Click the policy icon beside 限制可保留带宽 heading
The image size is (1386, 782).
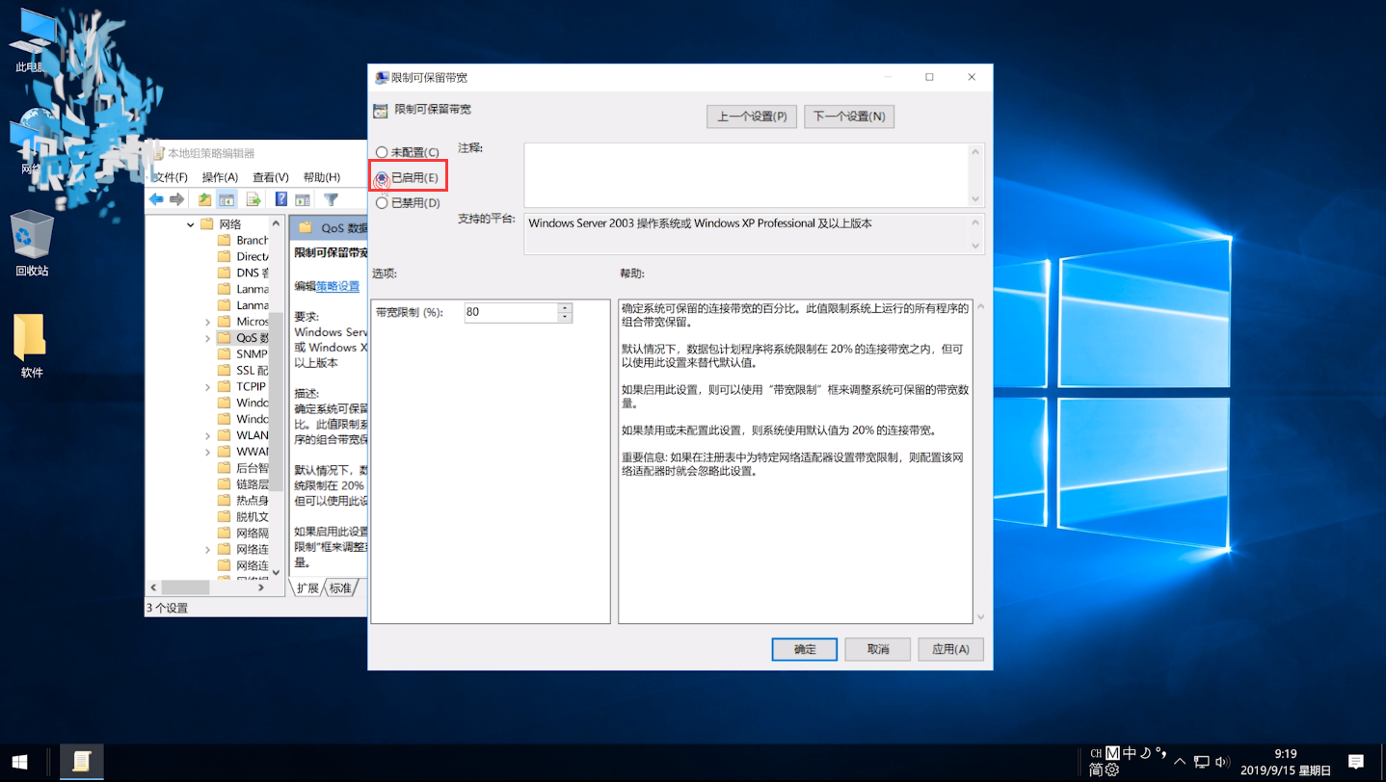pos(381,111)
